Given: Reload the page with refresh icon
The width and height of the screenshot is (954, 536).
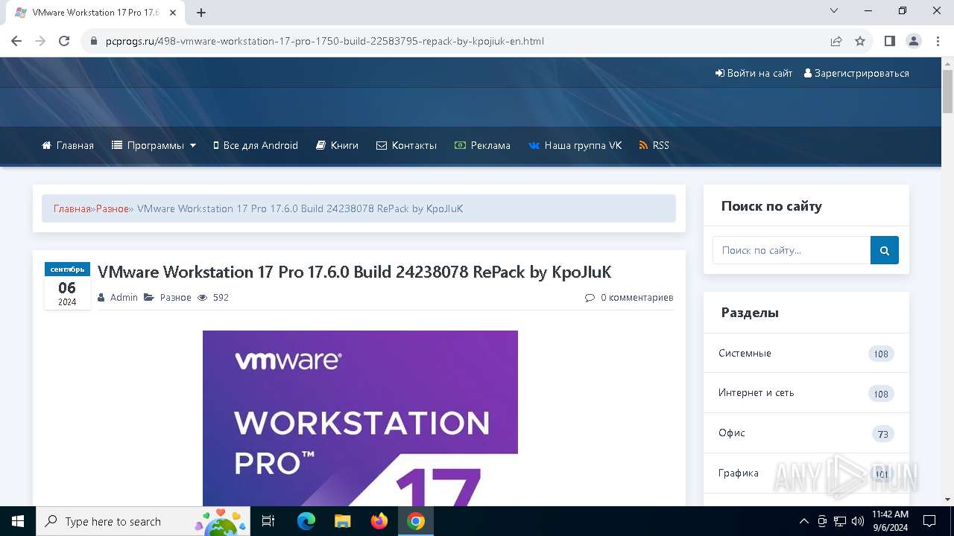Looking at the screenshot, I should (x=64, y=41).
